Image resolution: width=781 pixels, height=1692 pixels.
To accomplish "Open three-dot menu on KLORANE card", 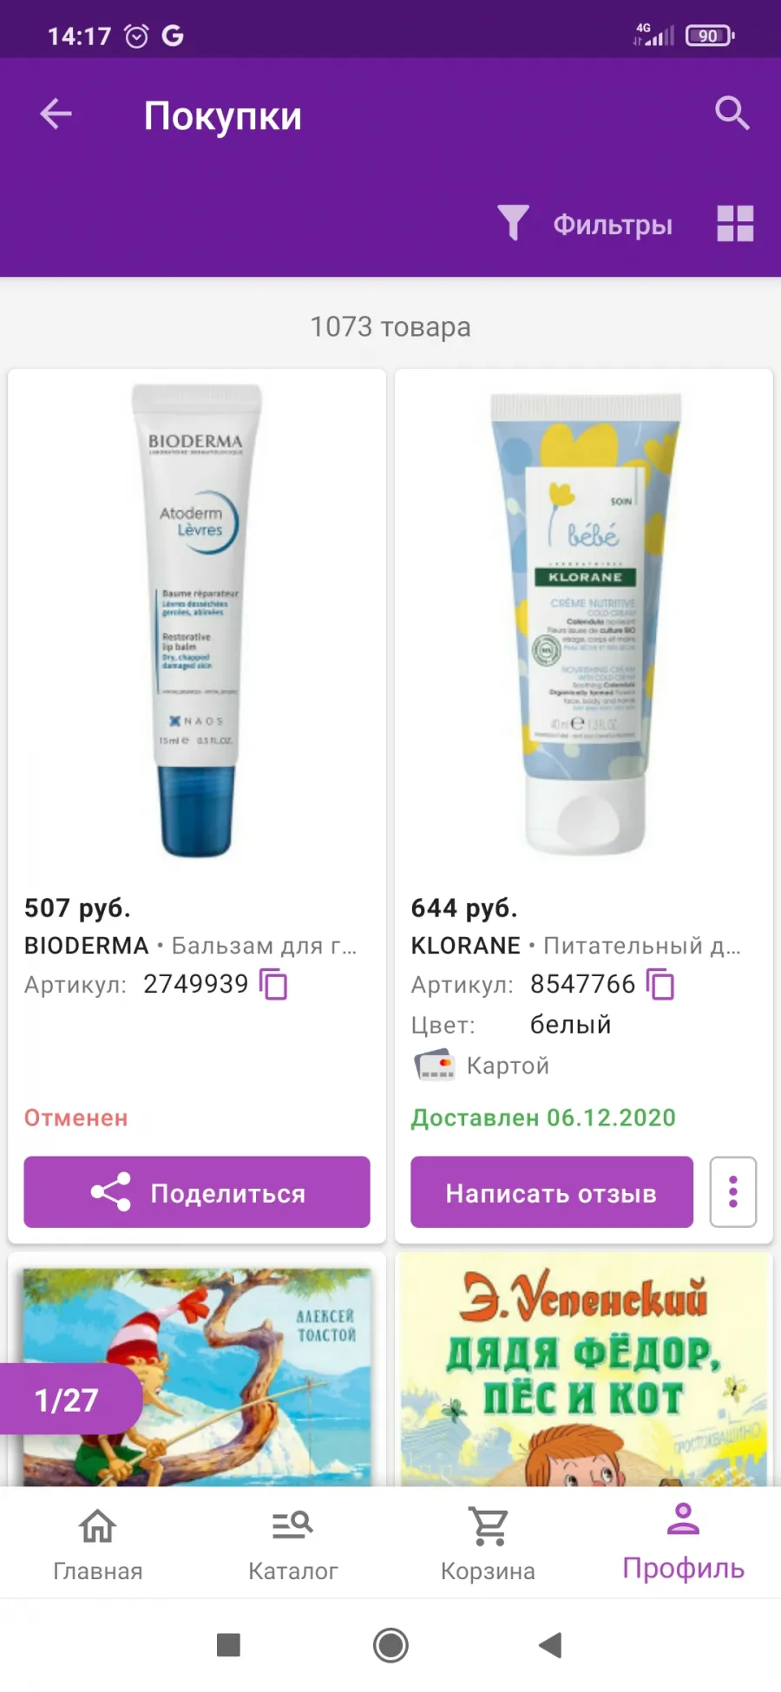I will [733, 1192].
